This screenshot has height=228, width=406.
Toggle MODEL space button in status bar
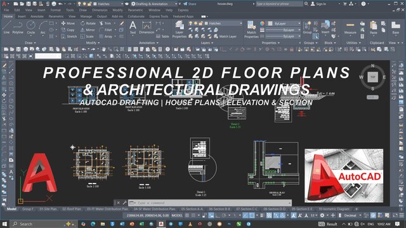(x=177, y=215)
